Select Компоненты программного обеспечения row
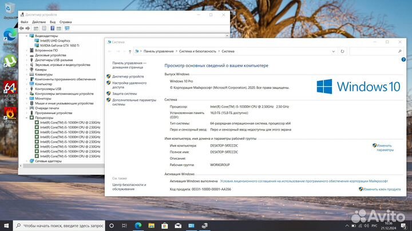 pos(65,79)
